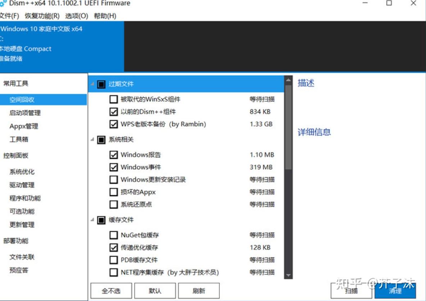
Task: Click the 控制面板 section header
Action: pos(16,156)
